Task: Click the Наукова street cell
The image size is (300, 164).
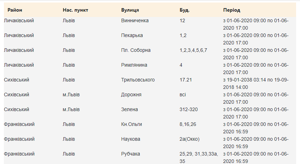Action: click(131, 139)
